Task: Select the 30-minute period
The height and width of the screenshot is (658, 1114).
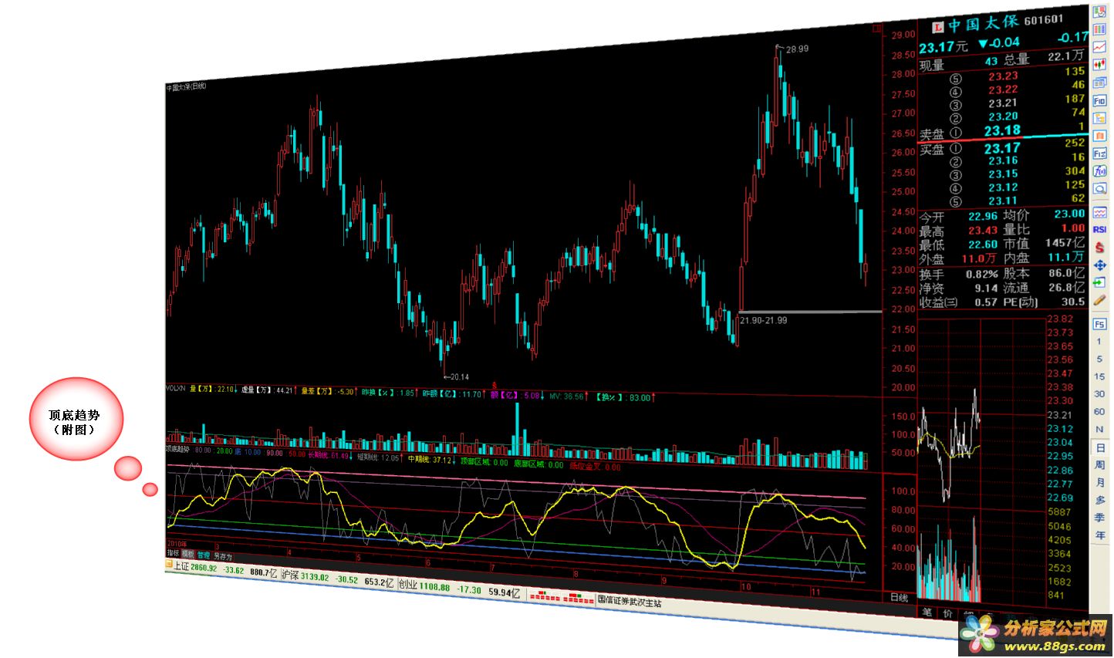Action: click(x=1099, y=394)
